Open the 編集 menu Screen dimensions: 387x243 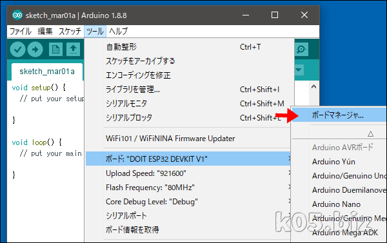pos(45,32)
